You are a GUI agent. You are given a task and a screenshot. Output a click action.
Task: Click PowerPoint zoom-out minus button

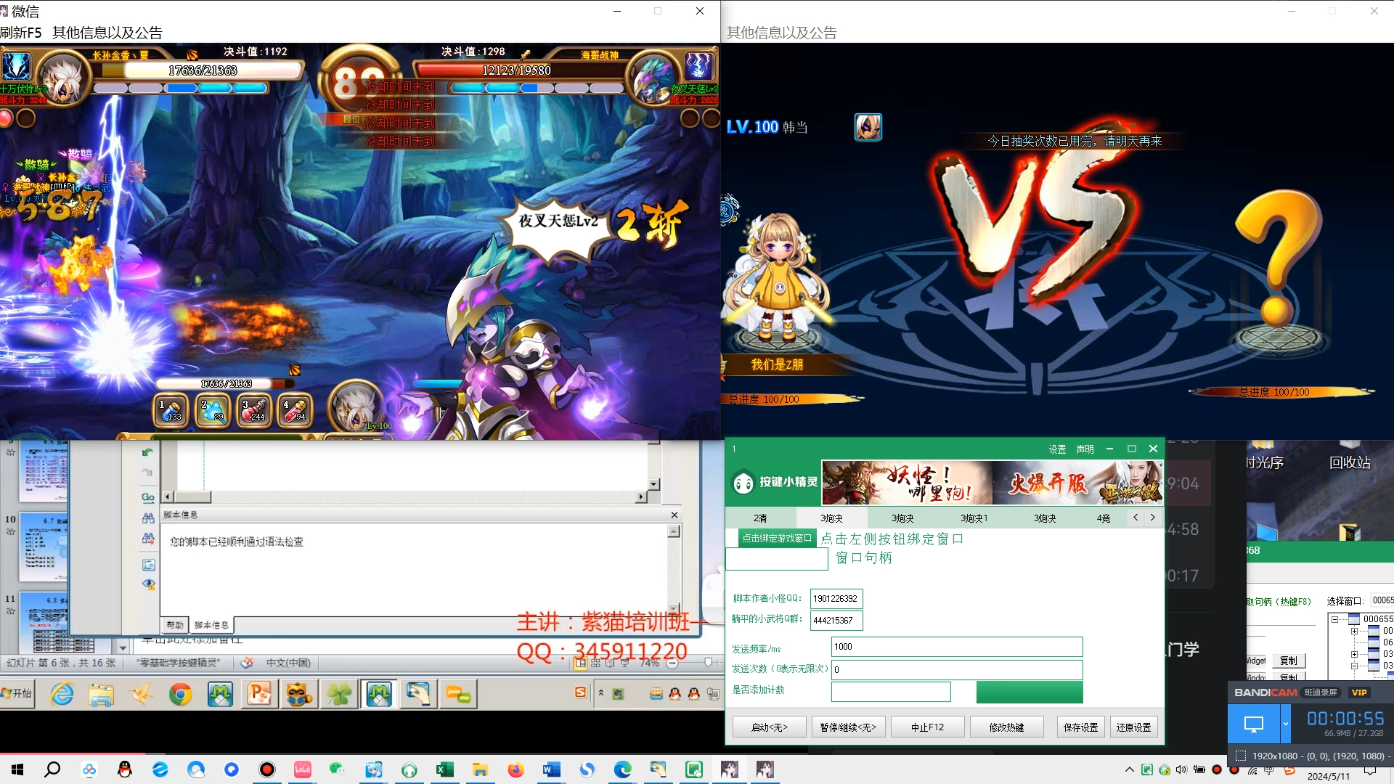(672, 663)
